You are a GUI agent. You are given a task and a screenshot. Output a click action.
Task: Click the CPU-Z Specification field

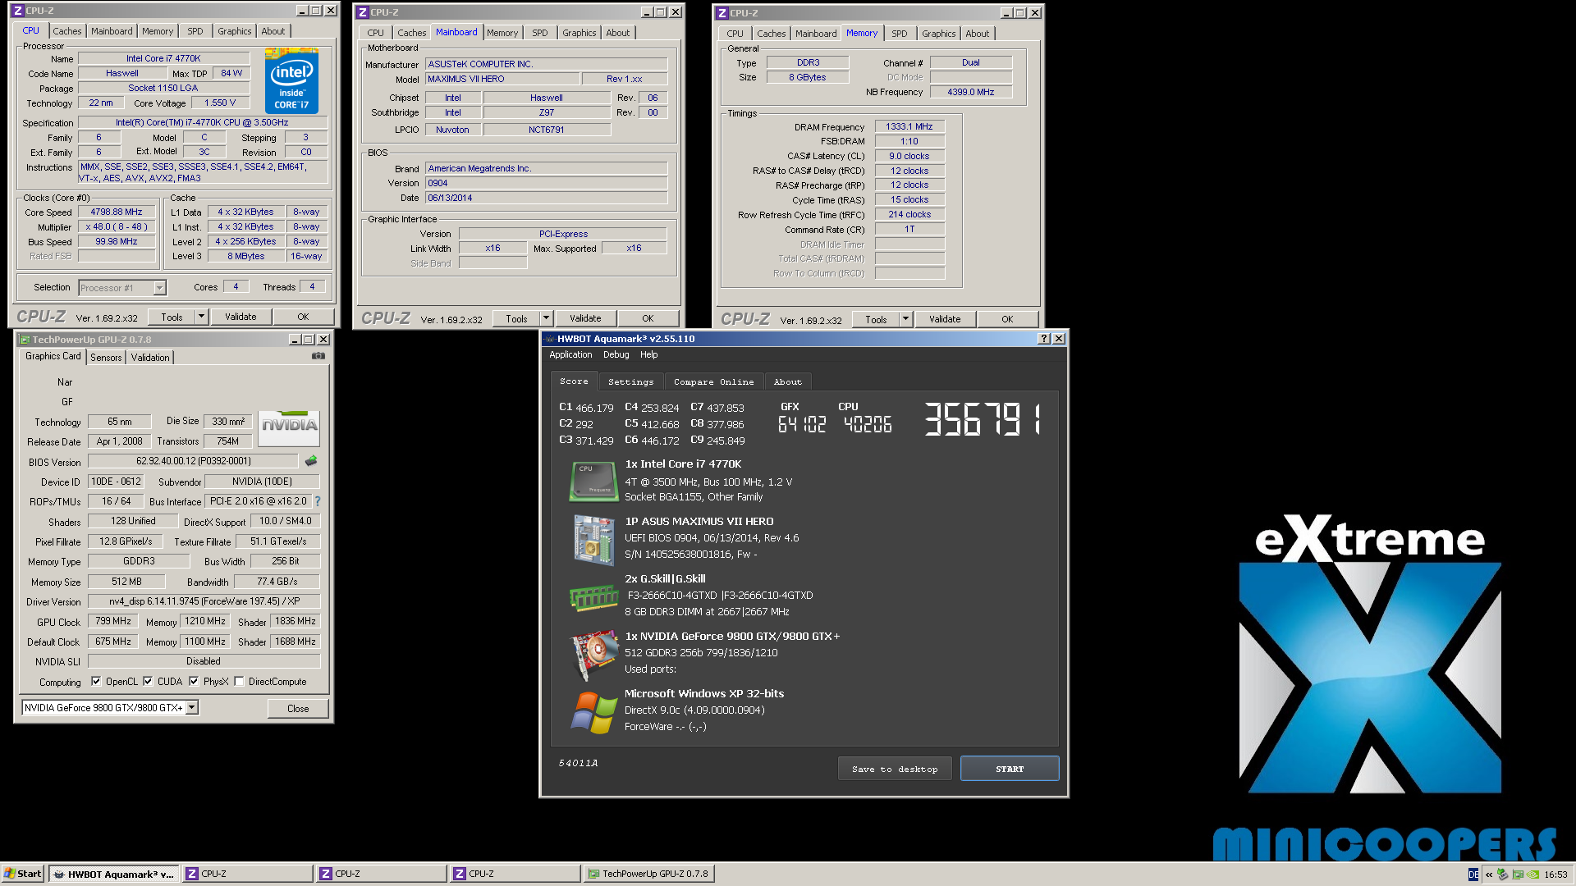click(202, 122)
